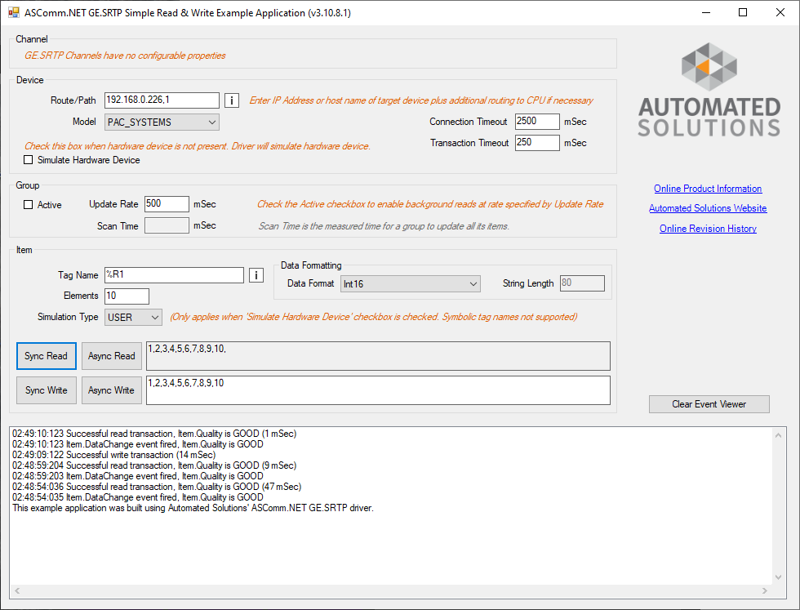Select 'This example application was built' log line
This screenshot has height=610, width=800.
[193, 509]
